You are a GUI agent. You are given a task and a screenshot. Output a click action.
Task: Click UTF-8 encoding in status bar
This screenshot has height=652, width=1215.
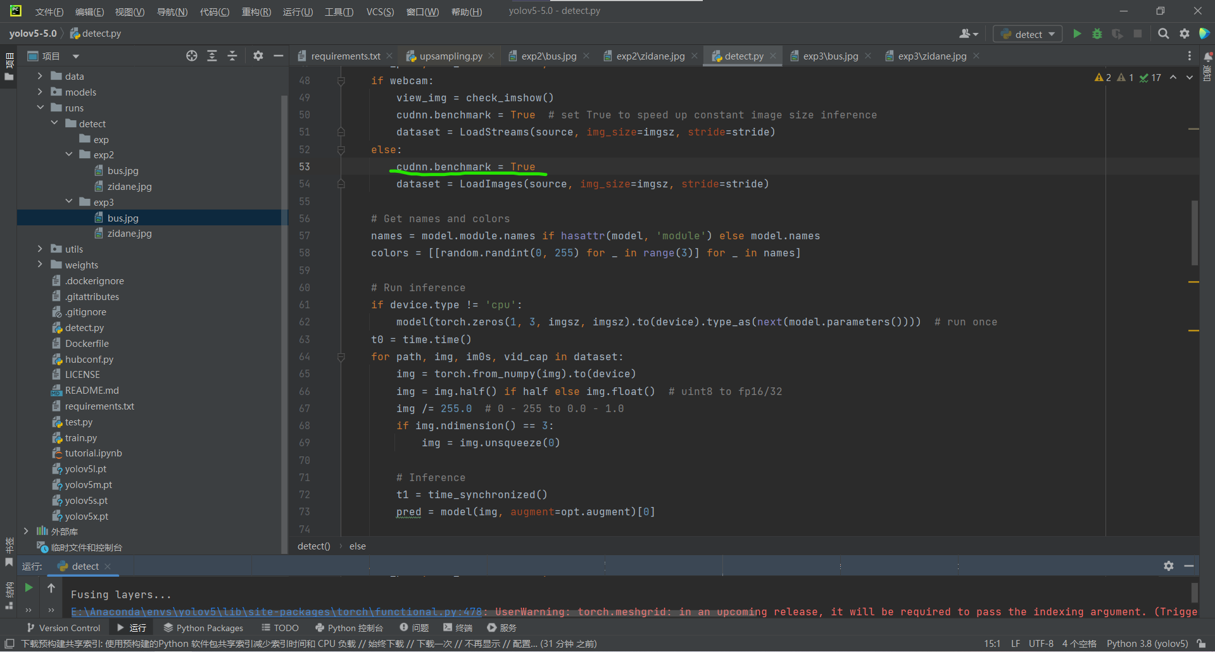coord(1041,644)
